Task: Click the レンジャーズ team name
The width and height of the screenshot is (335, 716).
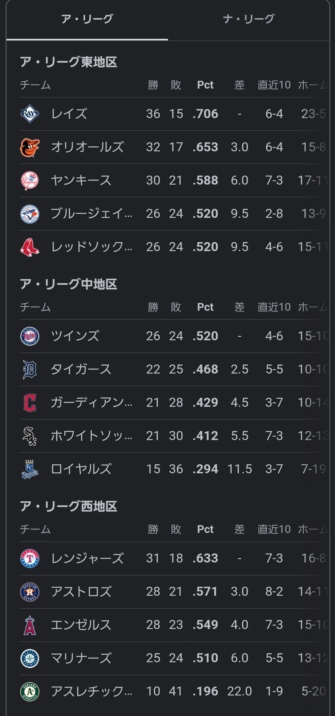Action: [x=87, y=558]
